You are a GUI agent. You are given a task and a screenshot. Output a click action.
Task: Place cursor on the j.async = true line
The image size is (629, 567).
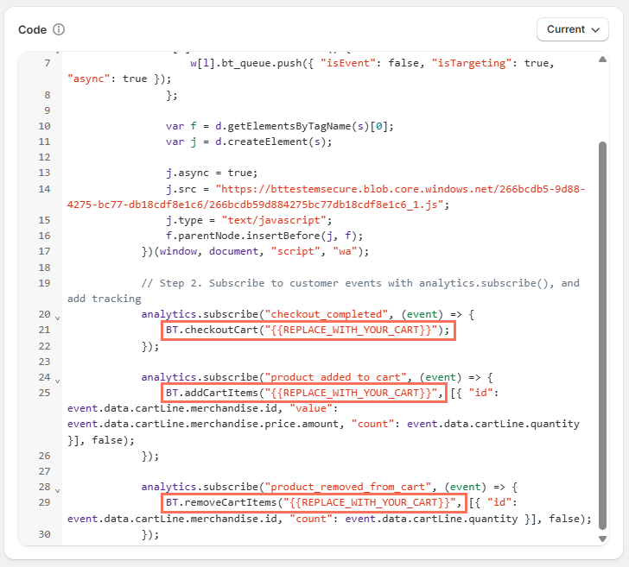[212, 173]
